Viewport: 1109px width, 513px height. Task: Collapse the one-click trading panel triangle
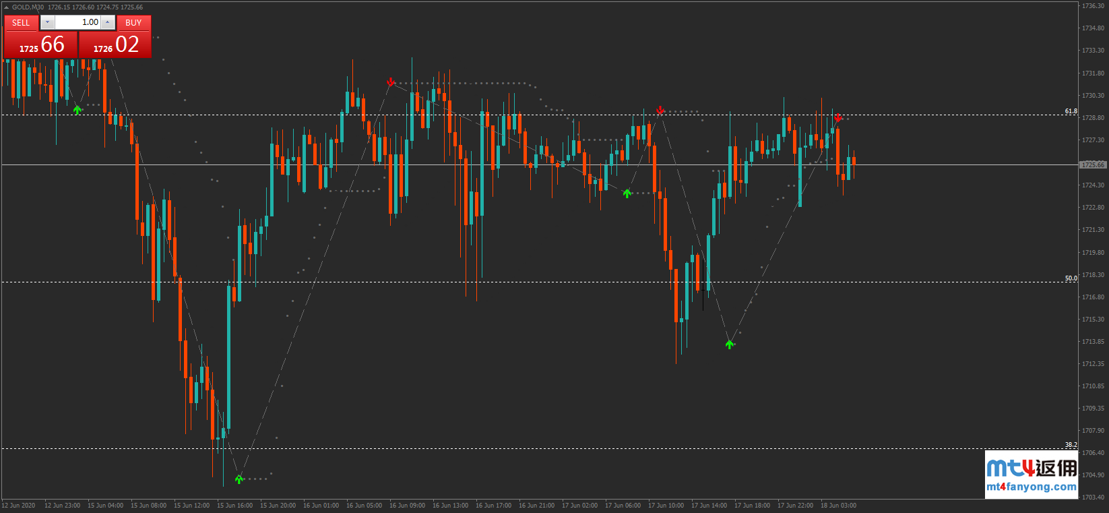click(x=6, y=7)
